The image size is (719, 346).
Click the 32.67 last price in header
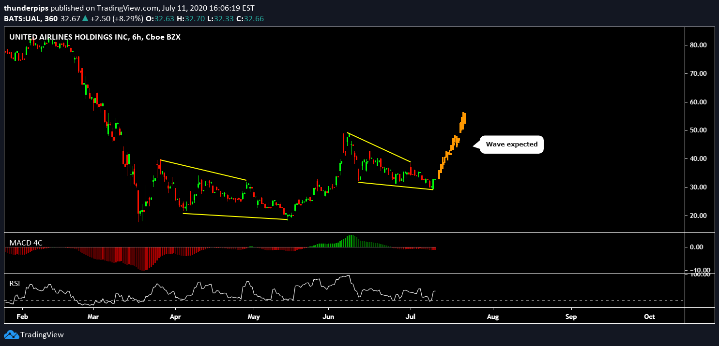click(70, 19)
